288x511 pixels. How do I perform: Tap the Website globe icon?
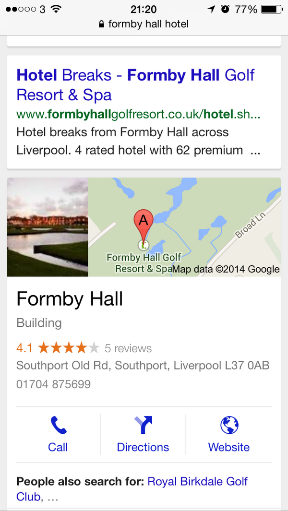coord(229,425)
